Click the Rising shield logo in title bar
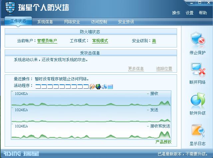The height and width of the screenshot is (158, 213). coord(10,7)
